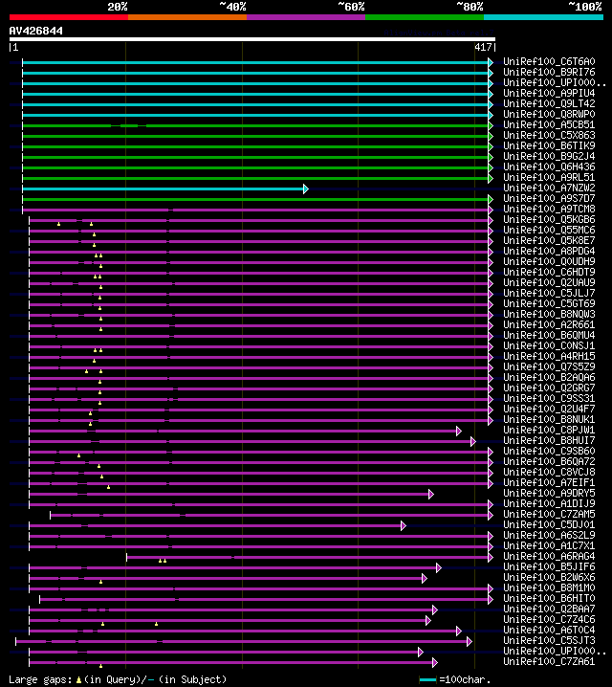Viewport: 612px width, 687px height.
Task: Select the UniRef100_A5CB51 label
Action: point(549,125)
